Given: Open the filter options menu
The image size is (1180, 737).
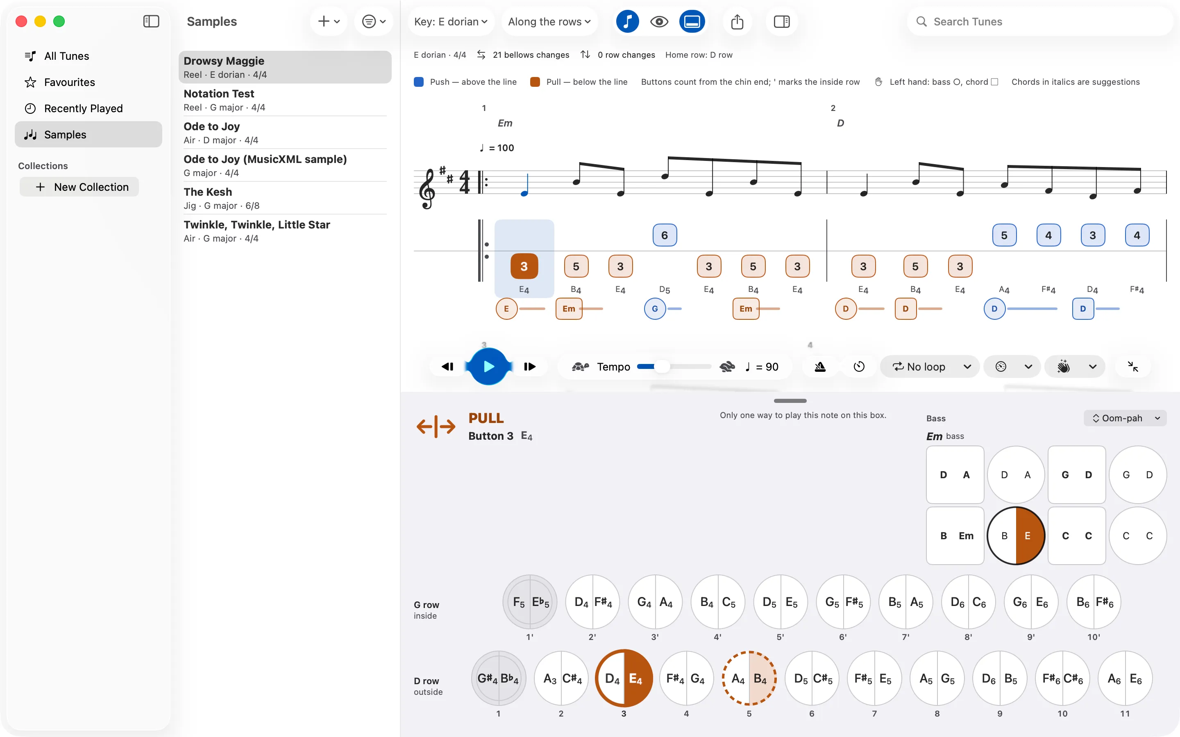Looking at the screenshot, I should (x=374, y=21).
